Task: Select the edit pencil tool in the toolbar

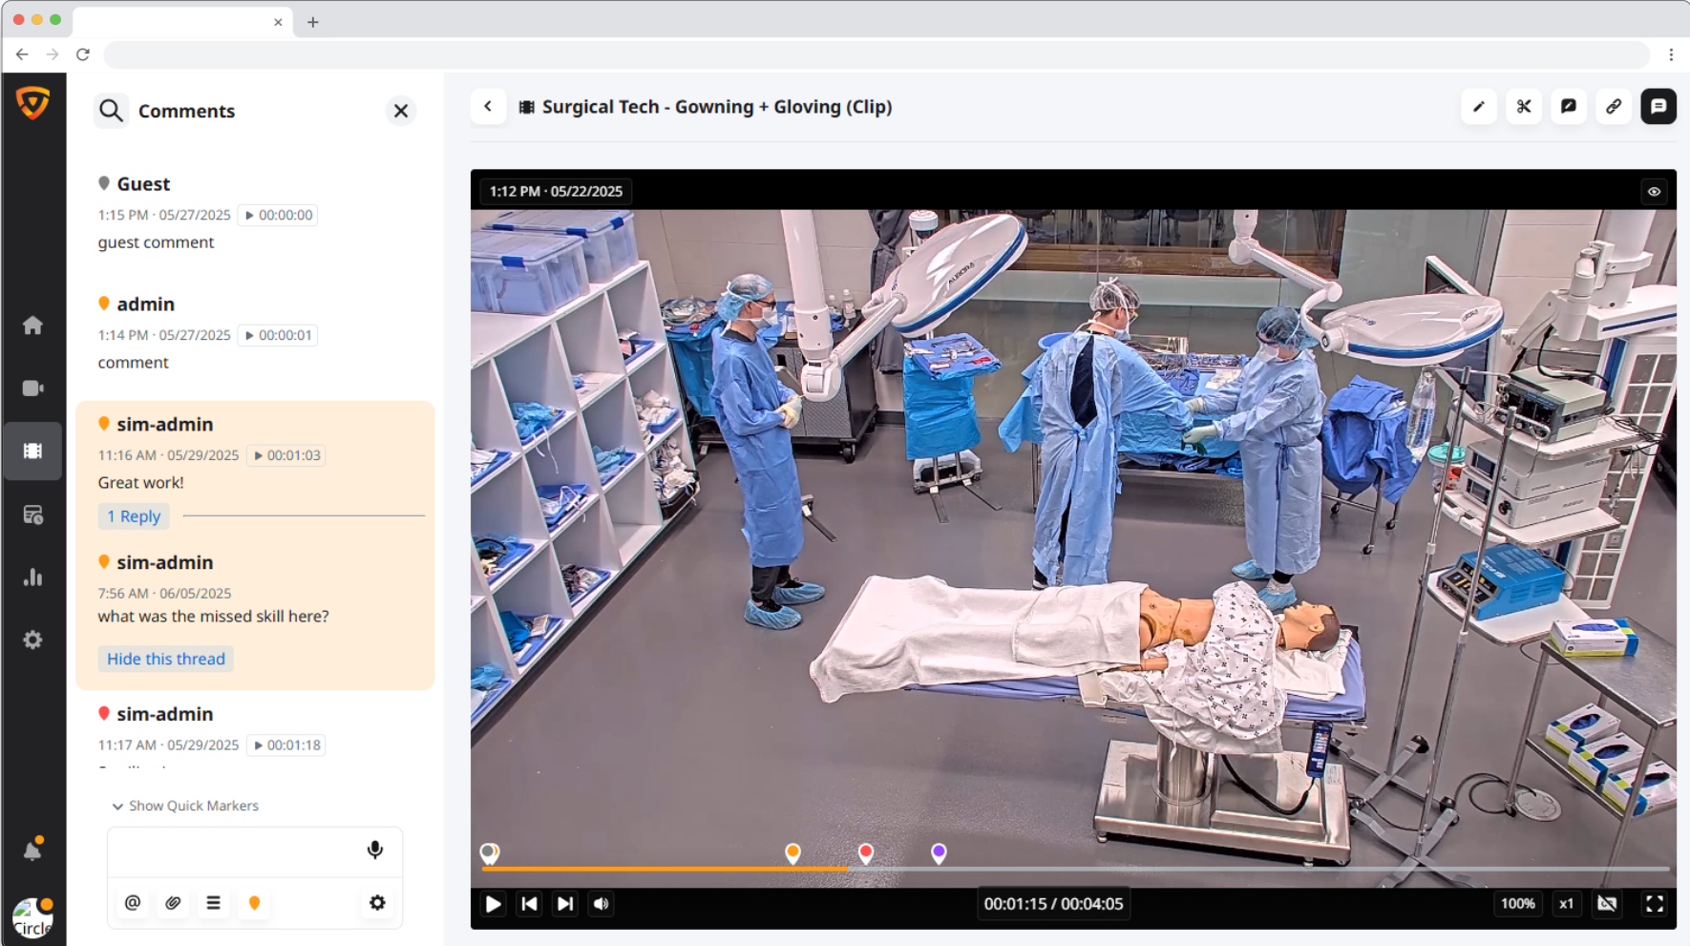Action: point(1479,106)
